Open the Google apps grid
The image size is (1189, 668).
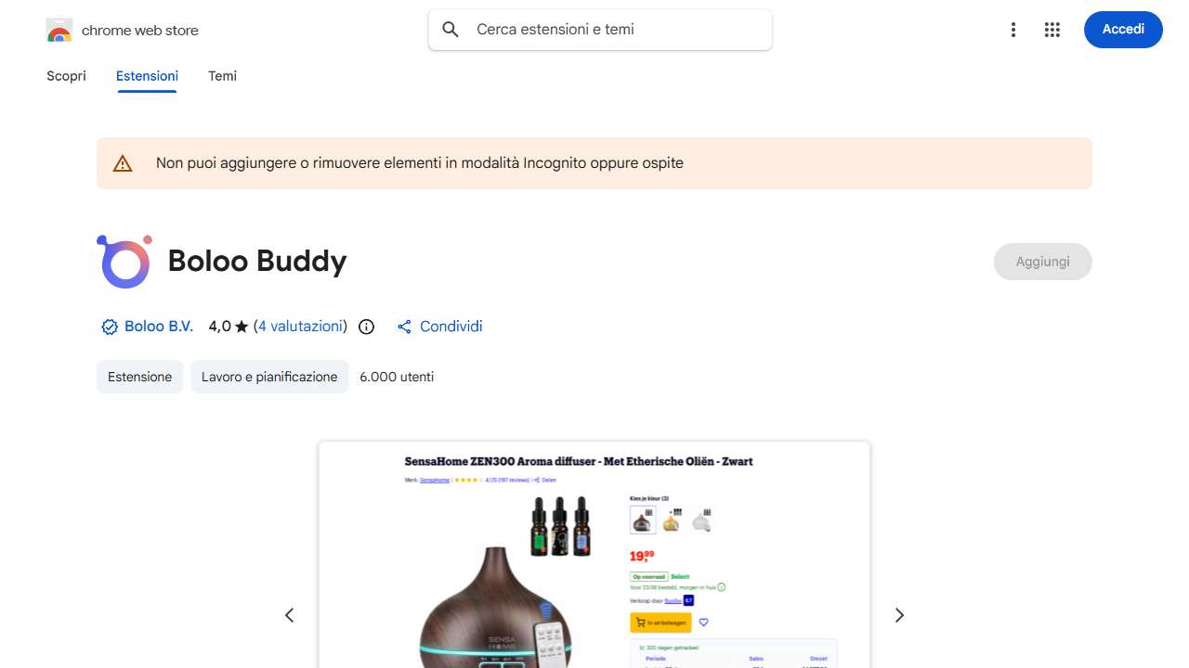1052,30
